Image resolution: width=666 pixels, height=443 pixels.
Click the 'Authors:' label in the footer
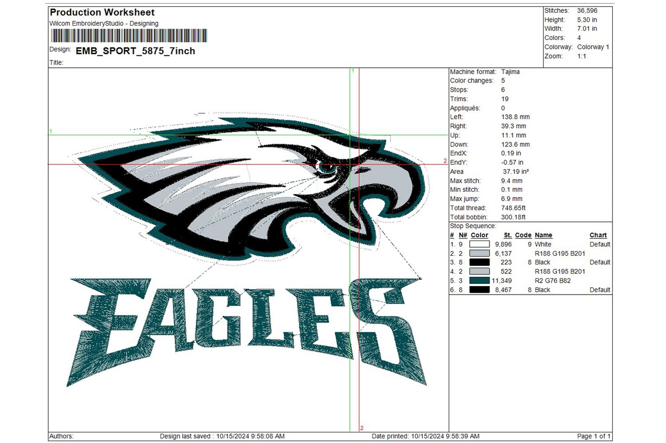pyautogui.click(x=61, y=436)
